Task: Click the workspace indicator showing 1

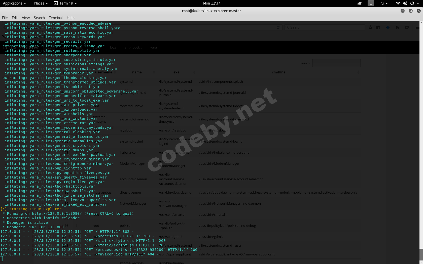Action: tap(371, 3)
